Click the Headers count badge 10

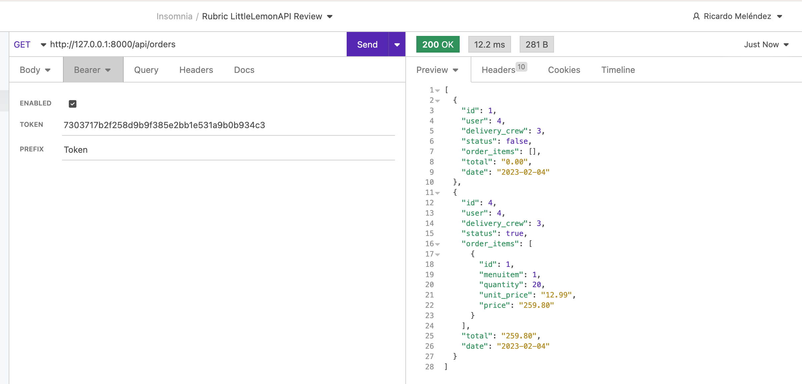[521, 67]
